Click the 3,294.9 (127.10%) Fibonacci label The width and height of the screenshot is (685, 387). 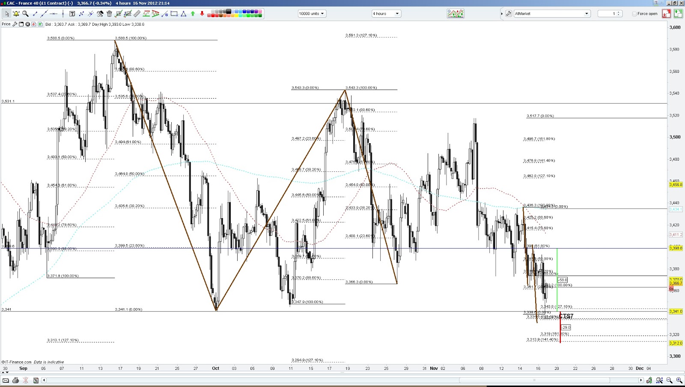coord(307,360)
